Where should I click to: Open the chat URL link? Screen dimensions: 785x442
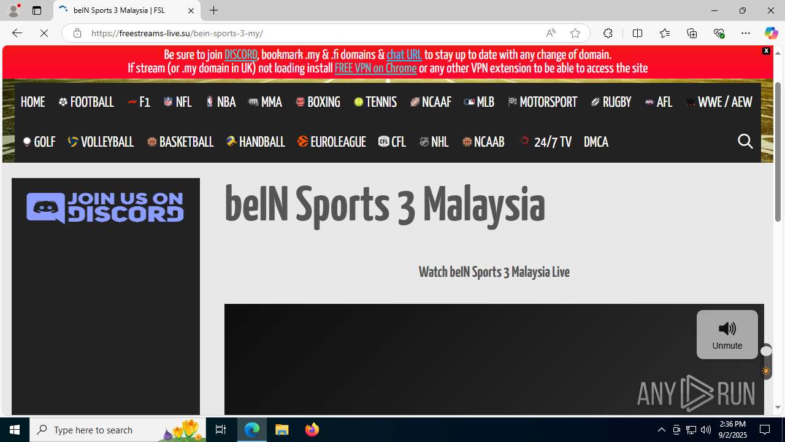click(x=404, y=55)
